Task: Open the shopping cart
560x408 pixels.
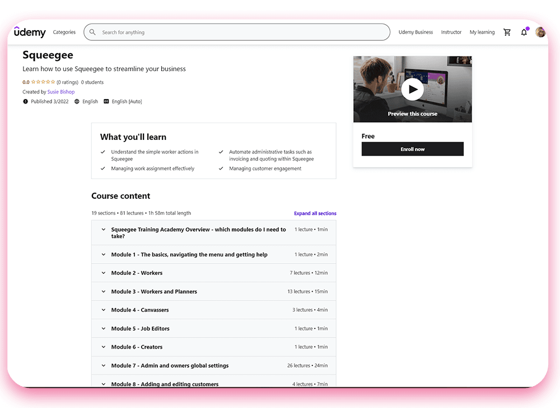Action: pyautogui.click(x=507, y=32)
